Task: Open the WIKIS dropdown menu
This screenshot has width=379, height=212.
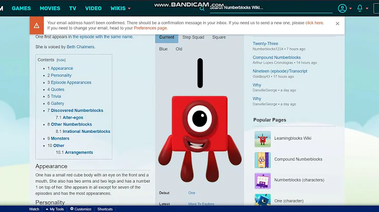Action: tap(121, 8)
